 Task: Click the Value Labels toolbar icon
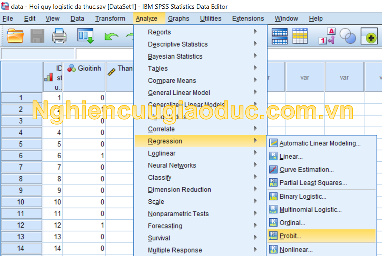(326, 36)
